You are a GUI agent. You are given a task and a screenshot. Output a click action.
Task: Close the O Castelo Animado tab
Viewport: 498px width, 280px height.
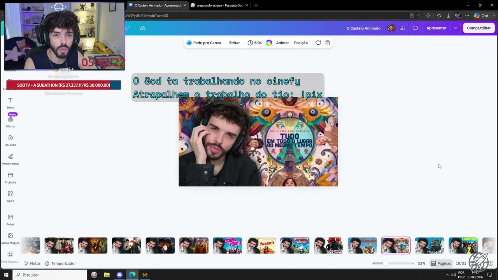(x=185, y=5)
